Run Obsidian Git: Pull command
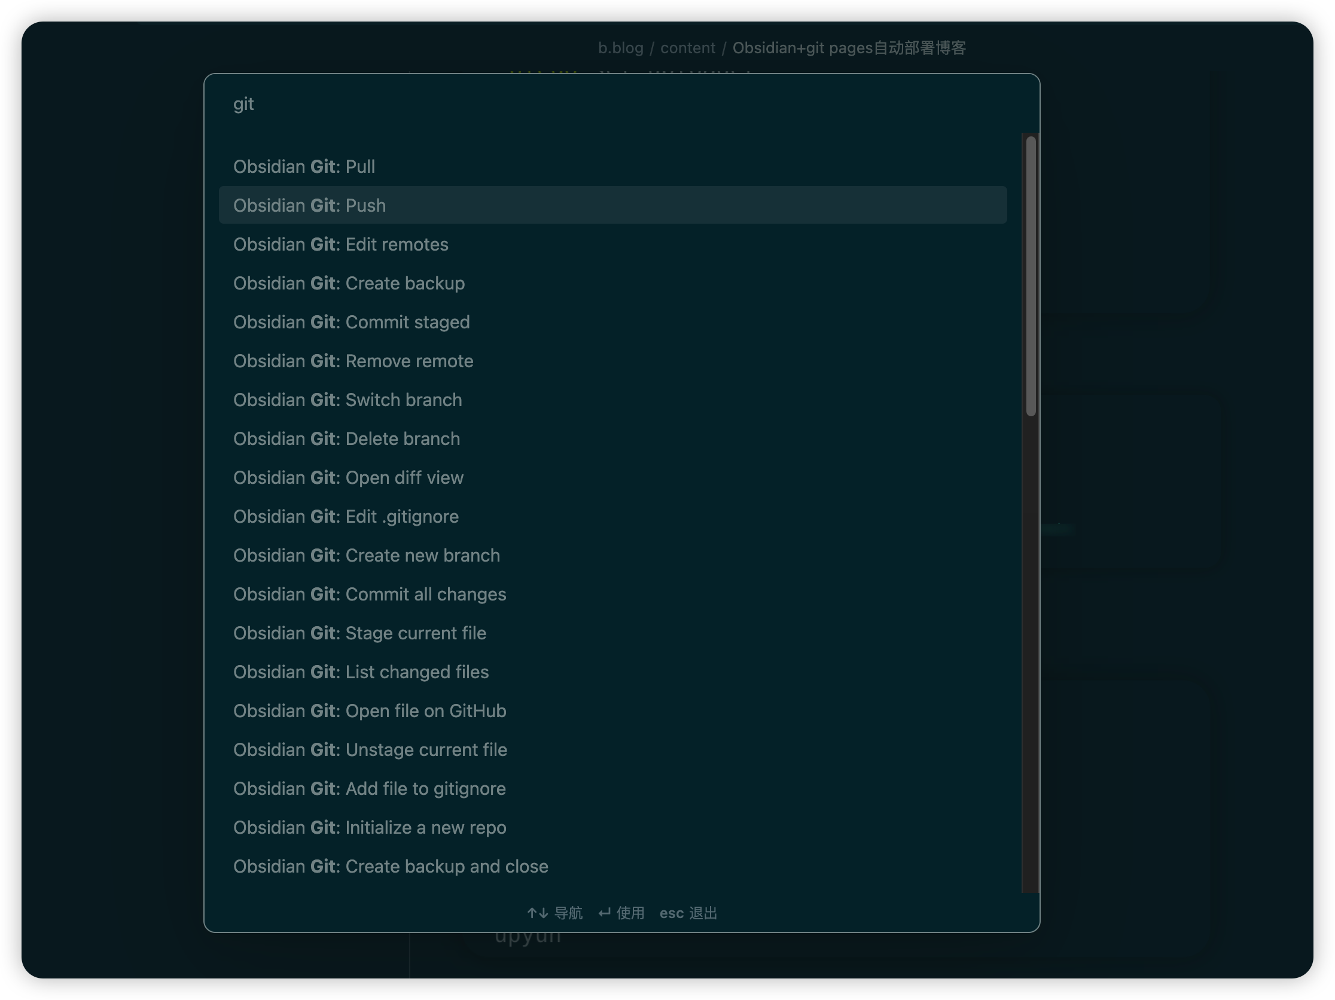 (304, 166)
